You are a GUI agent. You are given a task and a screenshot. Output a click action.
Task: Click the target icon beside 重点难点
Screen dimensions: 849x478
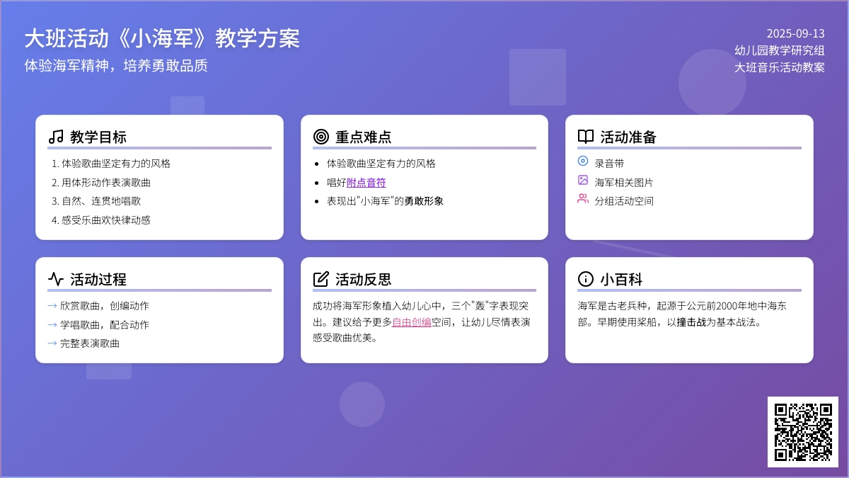click(x=321, y=137)
